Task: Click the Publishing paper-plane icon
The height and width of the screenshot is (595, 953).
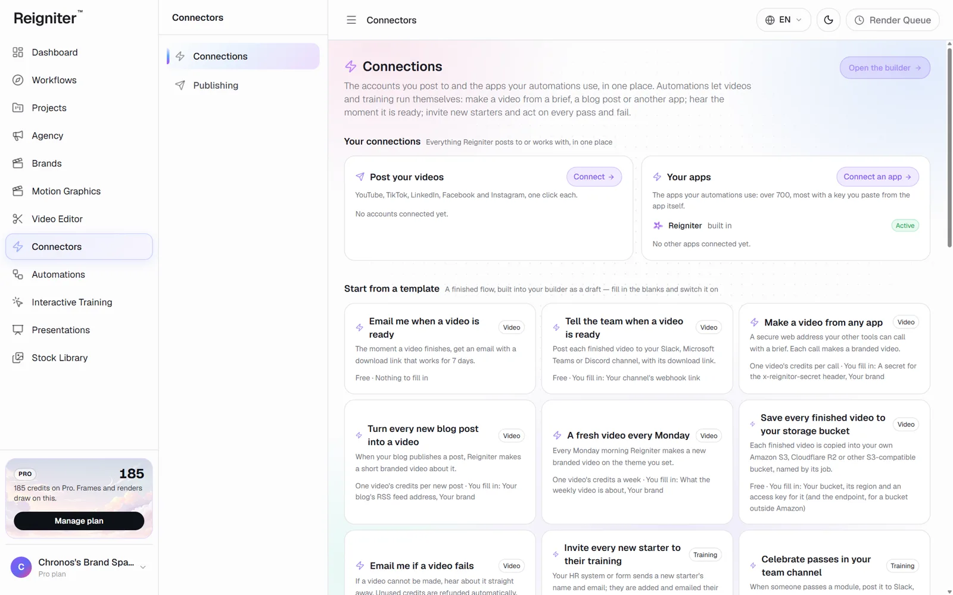Action: [x=180, y=85]
